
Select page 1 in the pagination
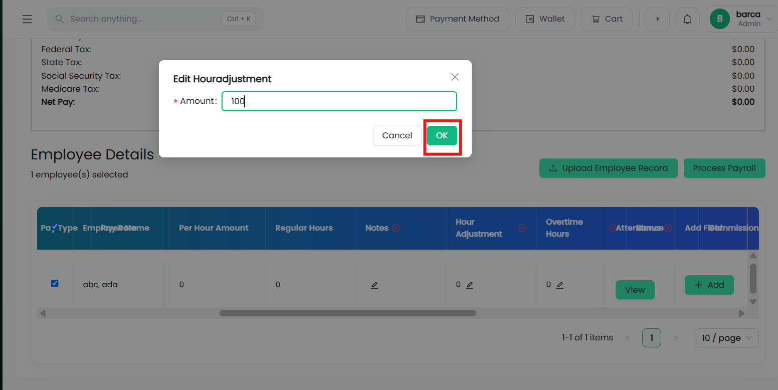click(x=652, y=338)
